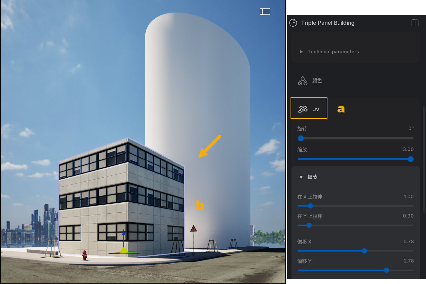
Task: Click the 旋转 value 0°
Action: click(411, 129)
